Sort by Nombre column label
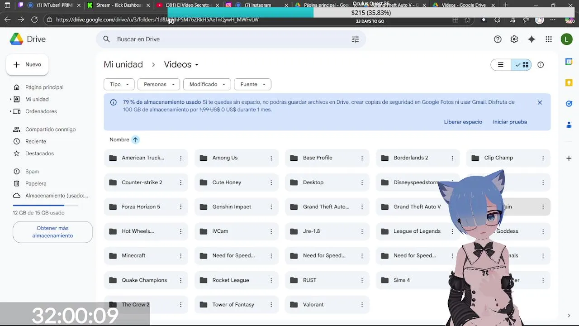Viewport: 579px width, 326px height. [x=119, y=139]
